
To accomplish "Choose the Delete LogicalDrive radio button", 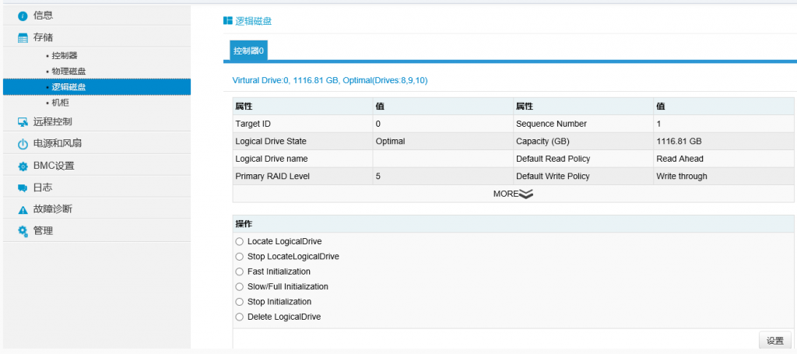I will pyautogui.click(x=240, y=317).
